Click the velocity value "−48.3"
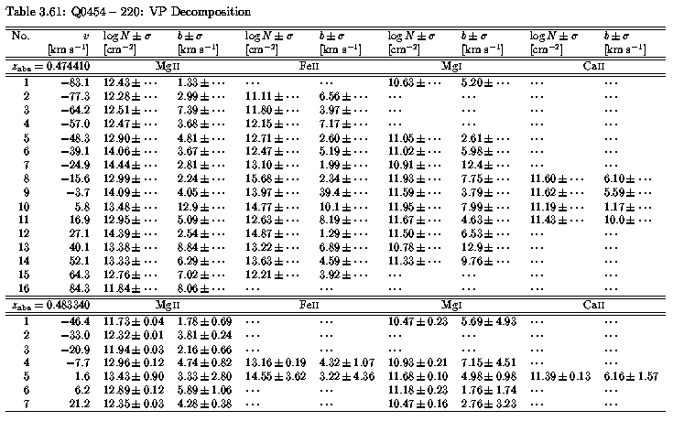This screenshot has height=421, width=673. (x=75, y=138)
